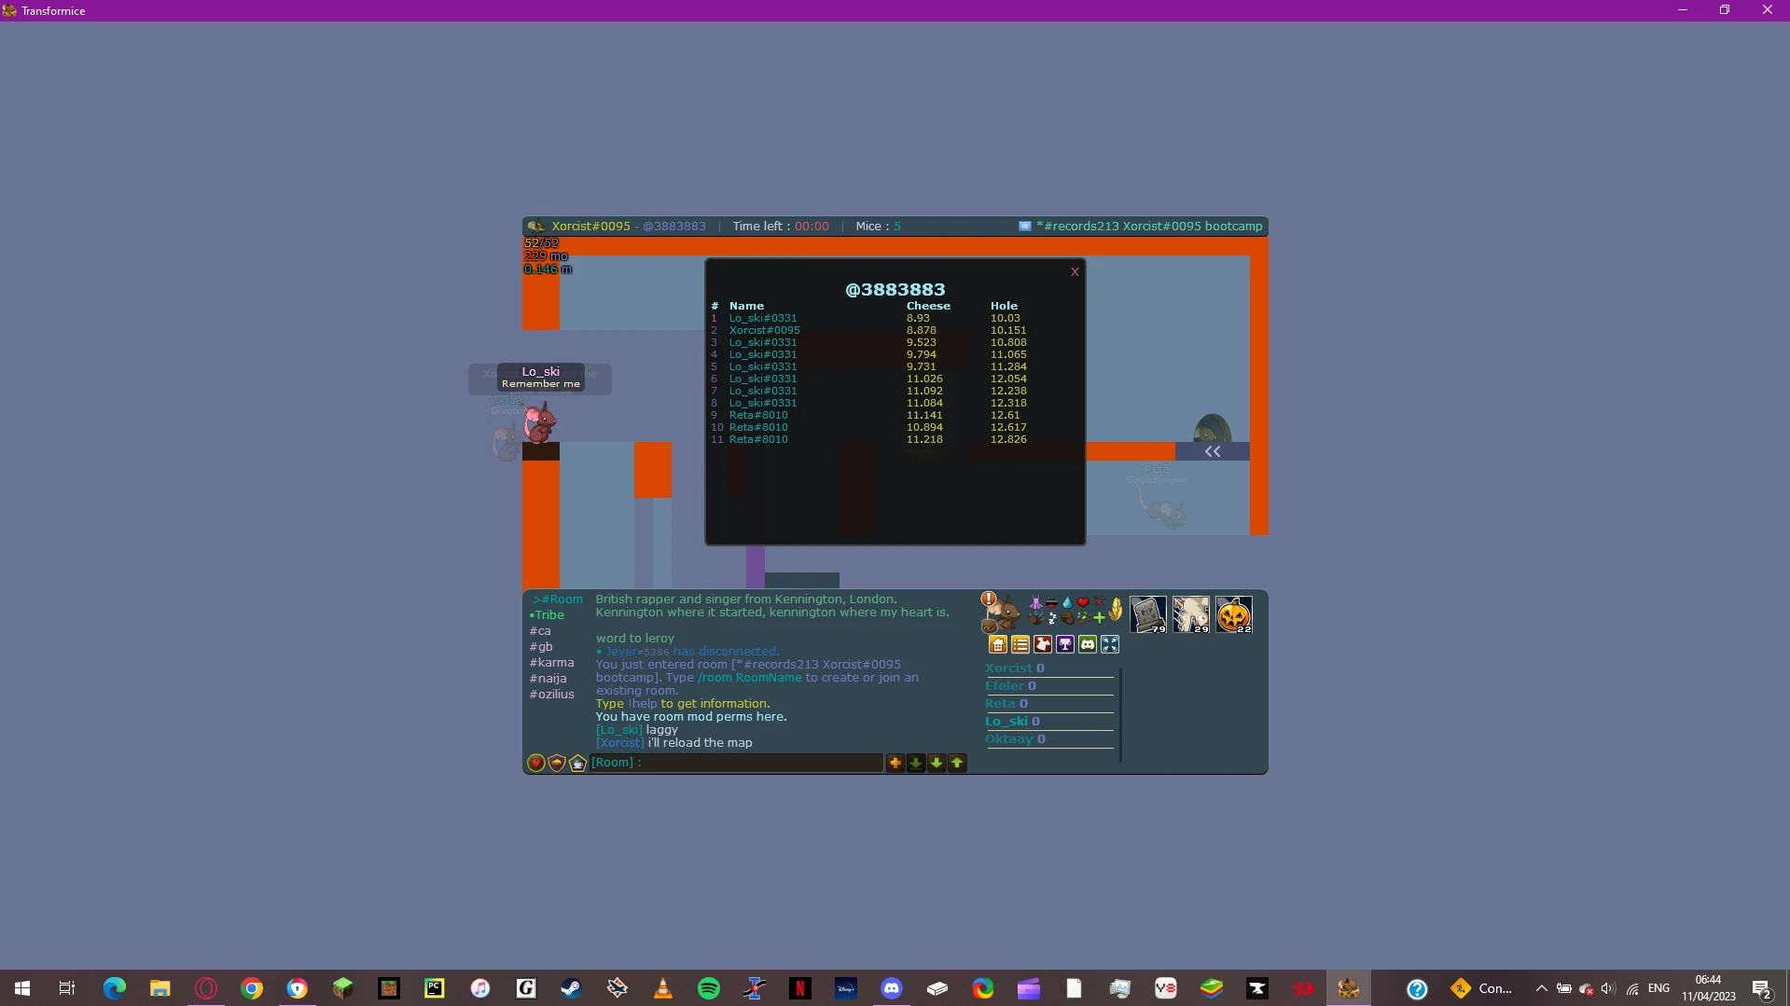Click the [Lo_ski] name in chat
This screenshot has height=1006, width=1790.
pyautogui.click(x=619, y=730)
